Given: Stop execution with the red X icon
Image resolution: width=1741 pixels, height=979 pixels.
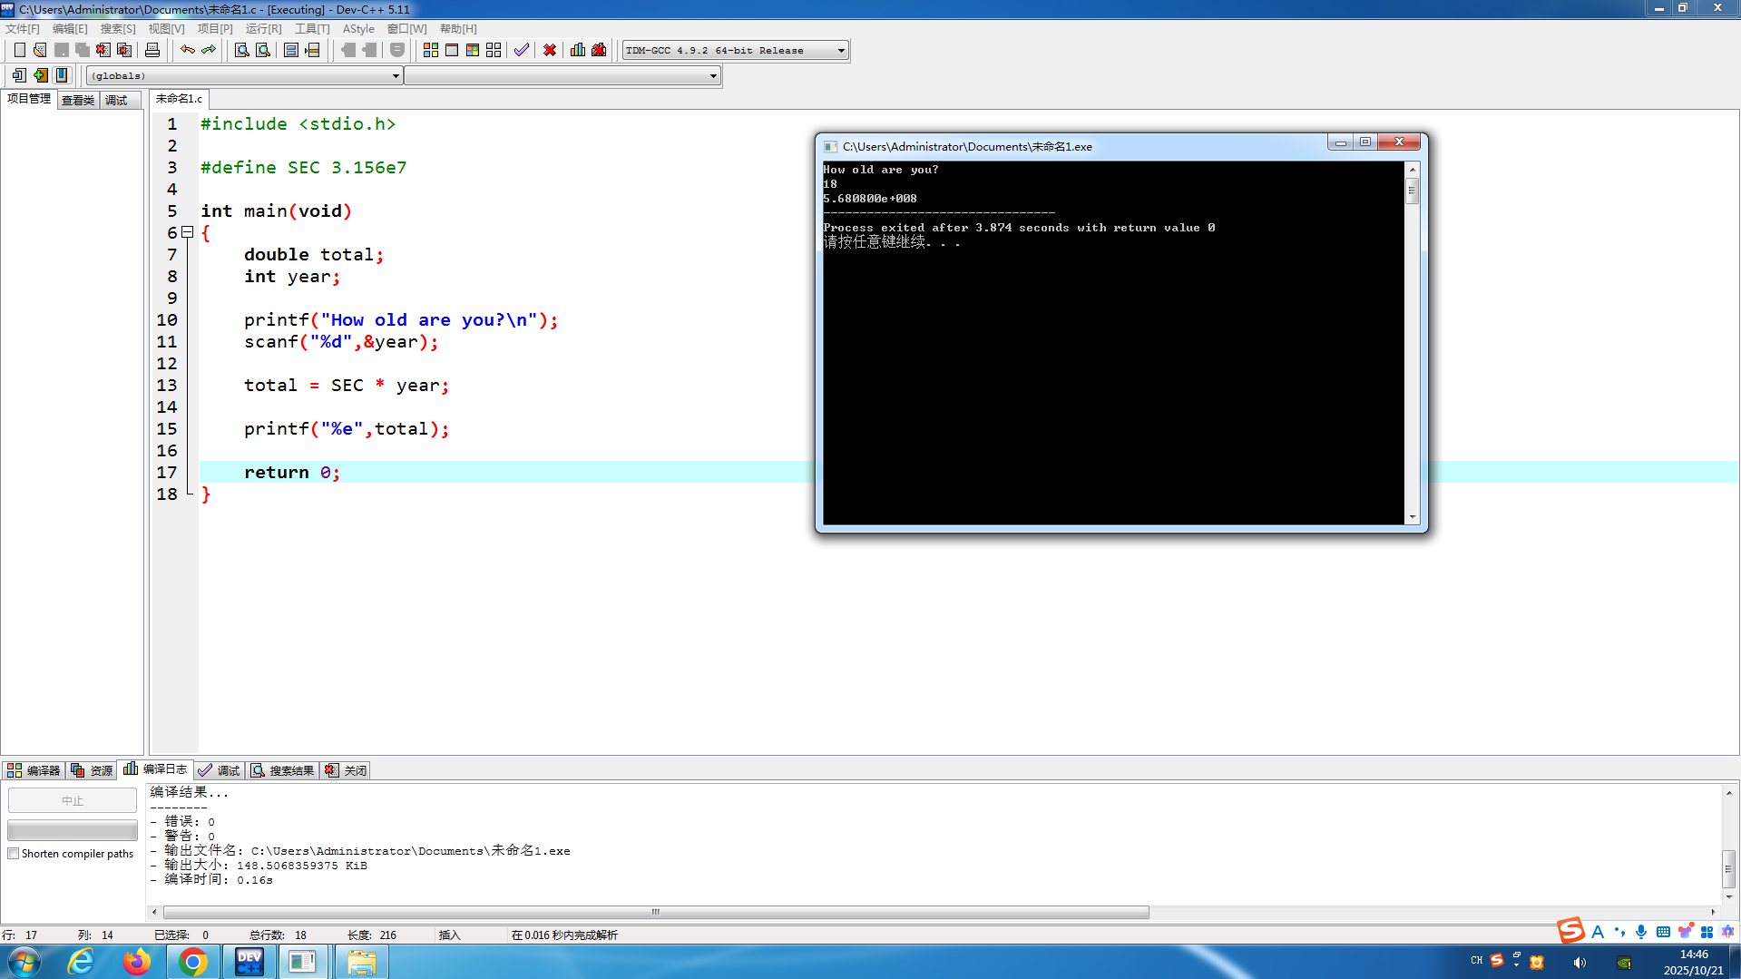Looking at the screenshot, I should point(550,50).
